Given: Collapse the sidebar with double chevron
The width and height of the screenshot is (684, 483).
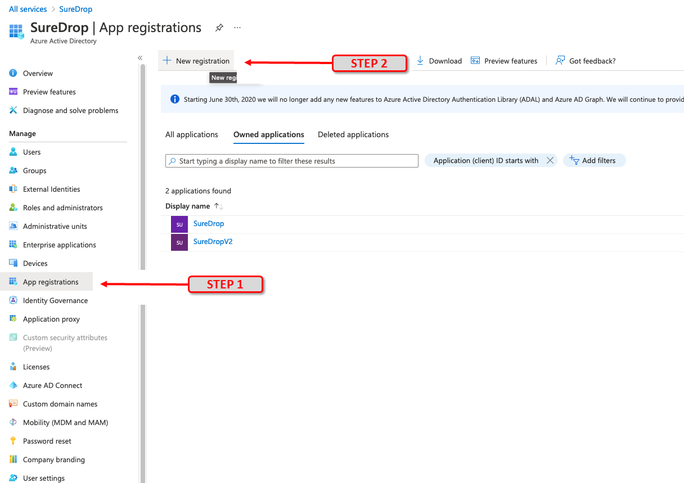Looking at the screenshot, I should coord(140,58).
